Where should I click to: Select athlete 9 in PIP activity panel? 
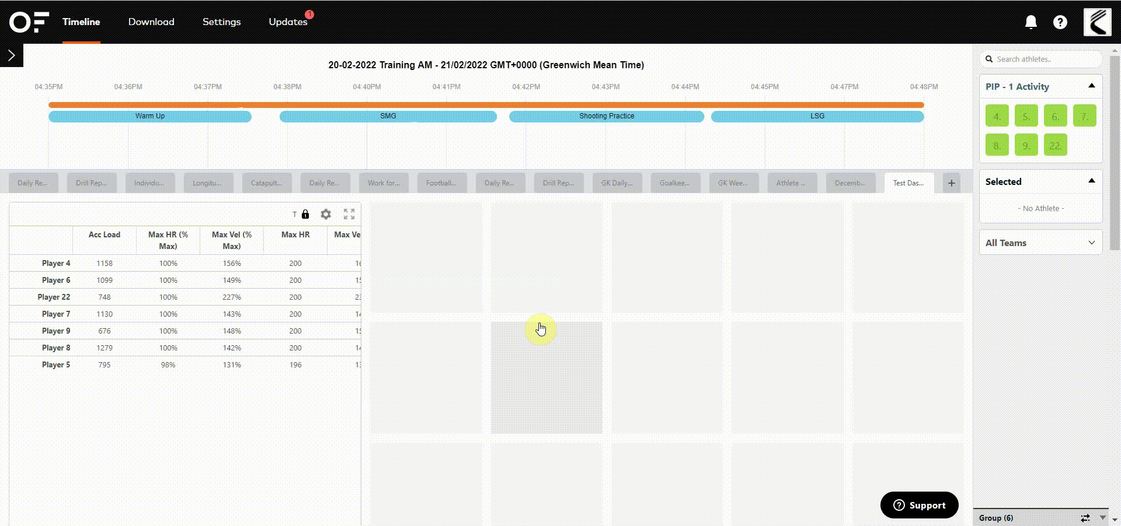tap(1026, 145)
